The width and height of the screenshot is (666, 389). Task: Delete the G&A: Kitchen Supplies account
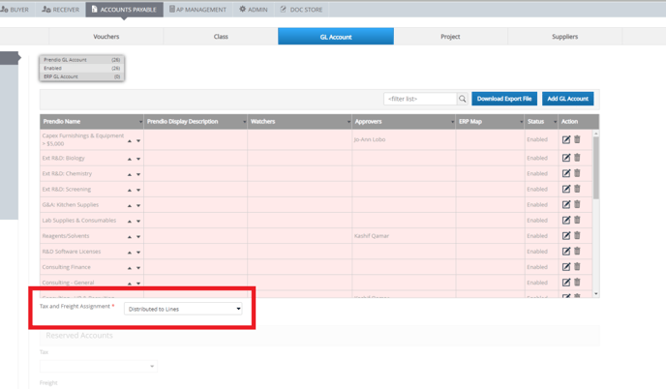point(578,204)
